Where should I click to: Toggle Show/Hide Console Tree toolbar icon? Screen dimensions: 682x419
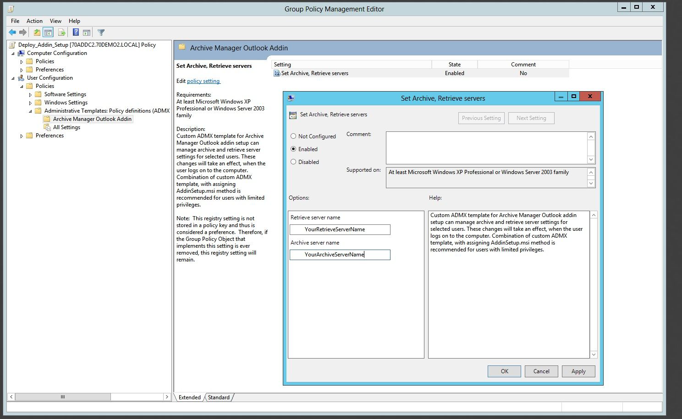(48, 33)
